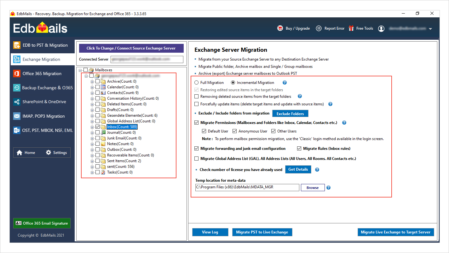Click help icon beside Incremental Migration

(x=285, y=83)
